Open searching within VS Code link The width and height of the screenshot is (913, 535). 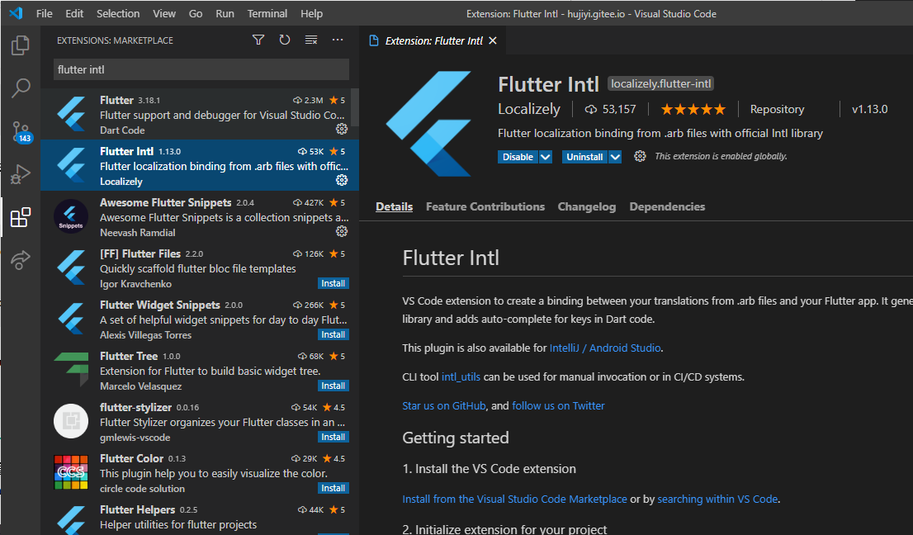[x=717, y=499]
